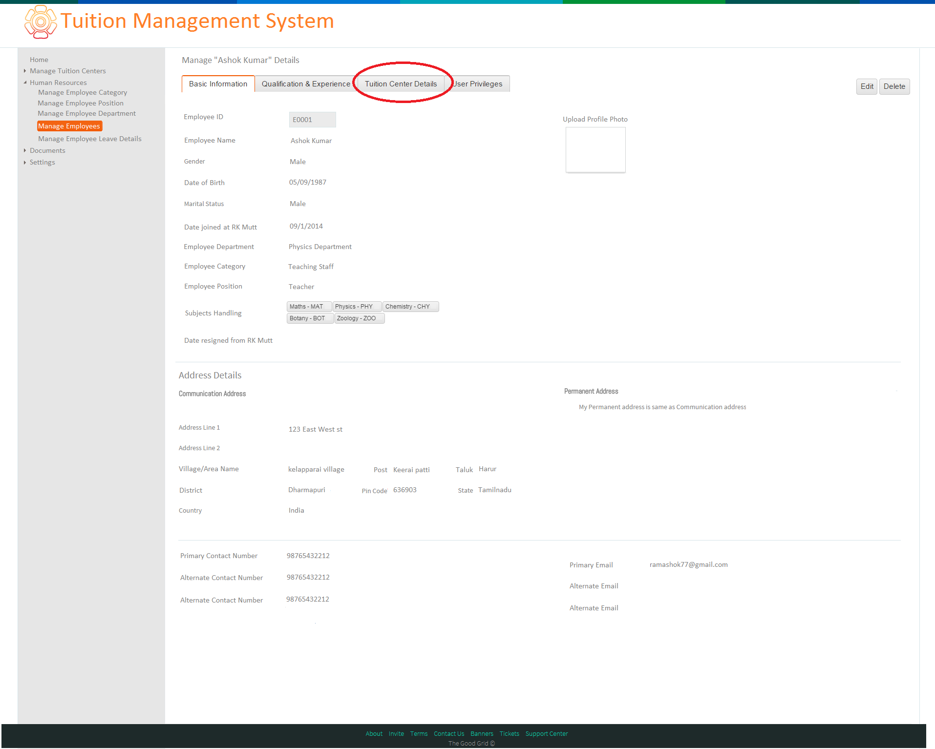Open Manage Employee Category in sidebar
This screenshot has height=749, width=935.
83,92
